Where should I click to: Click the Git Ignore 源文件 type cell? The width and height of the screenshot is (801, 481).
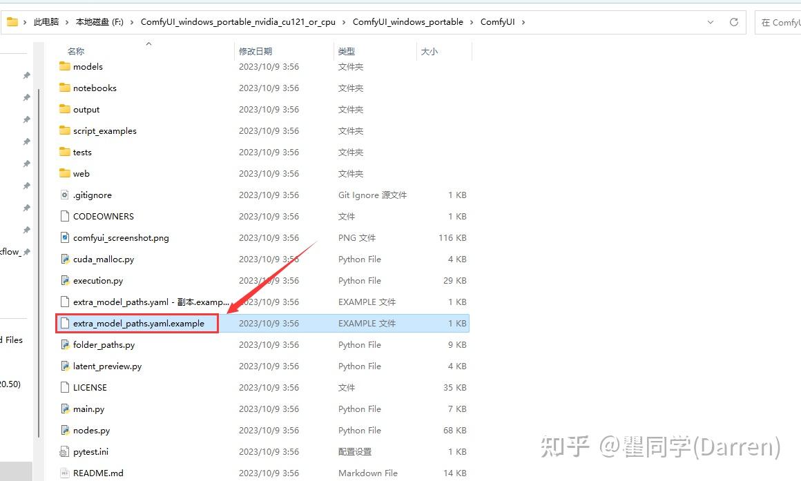pos(372,195)
